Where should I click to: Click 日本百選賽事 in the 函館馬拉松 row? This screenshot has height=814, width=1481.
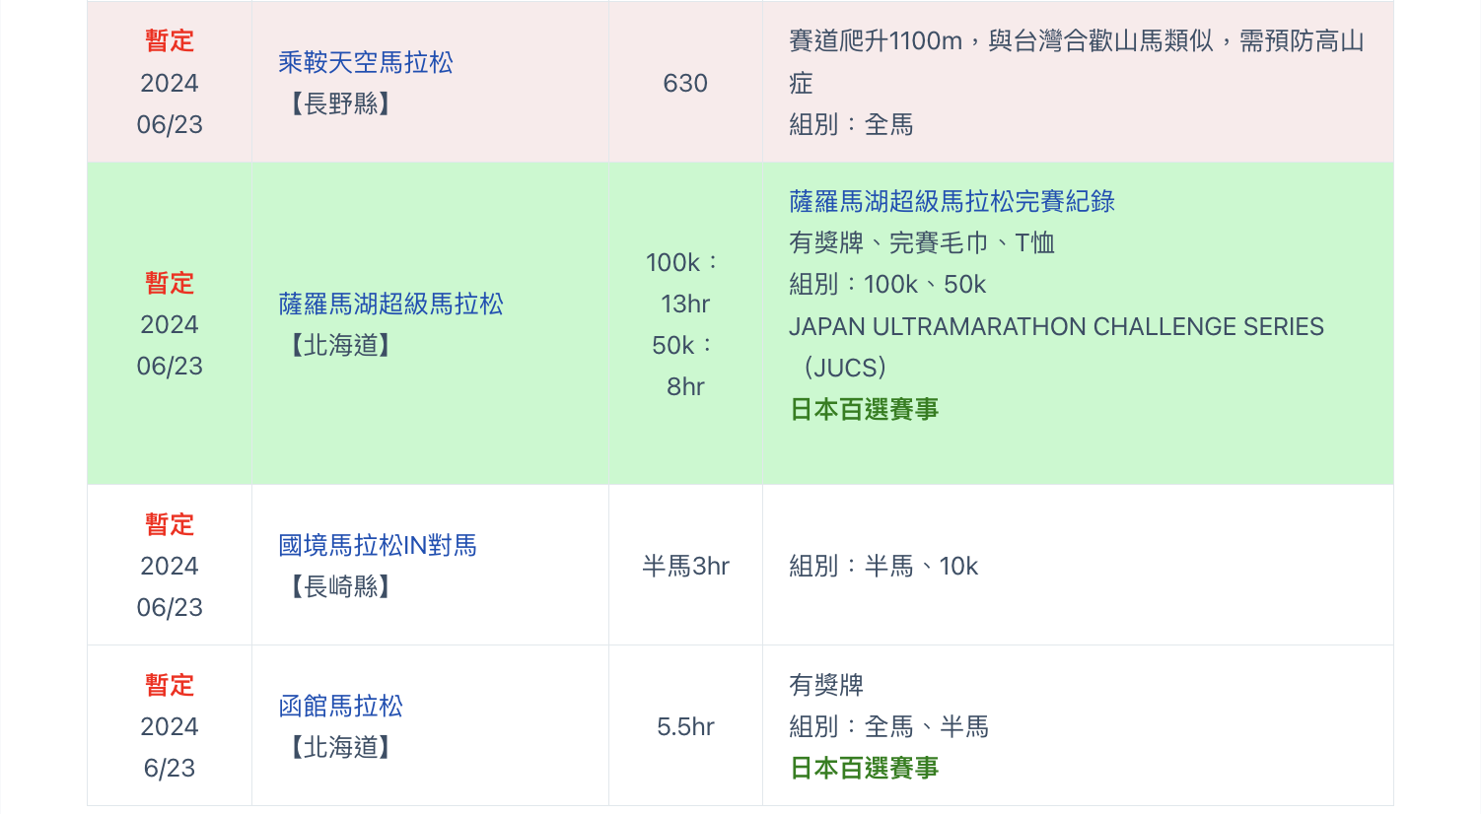[x=864, y=768]
